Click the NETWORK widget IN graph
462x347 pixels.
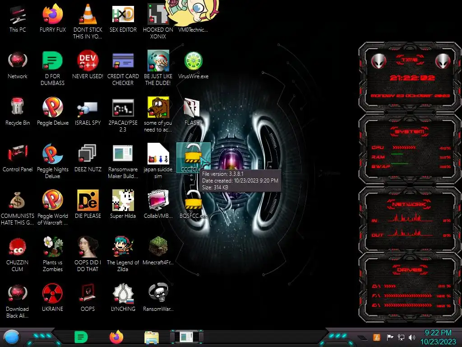pos(411,218)
